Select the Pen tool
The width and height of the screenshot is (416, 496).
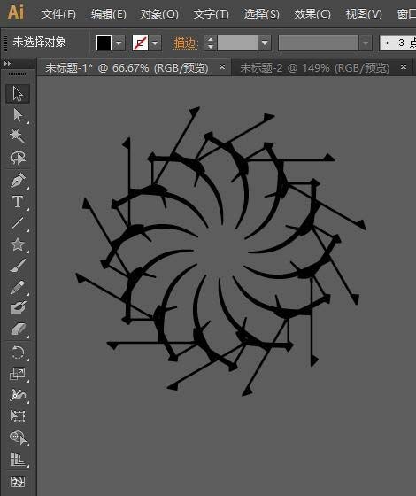18,181
